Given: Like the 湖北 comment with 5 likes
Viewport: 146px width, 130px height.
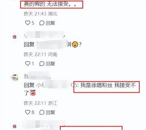Looking at the screenshot, I should click(28, 23).
